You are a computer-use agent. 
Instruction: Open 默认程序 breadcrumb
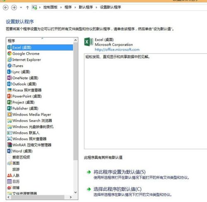coord(86,7)
